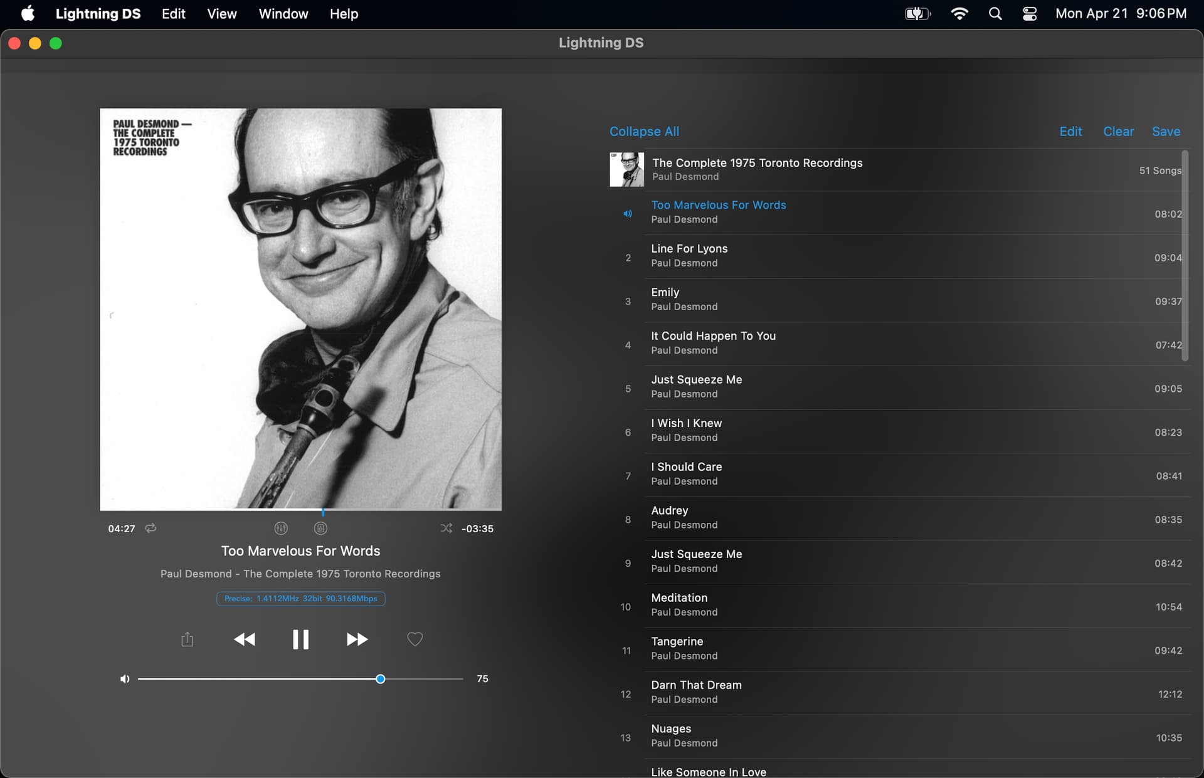Clear the play queue
1204x778 pixels.
point(1118,132)
